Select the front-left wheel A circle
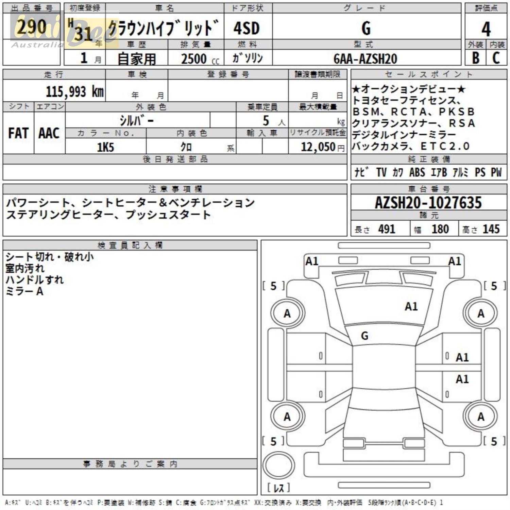This screenshot has width=510, height=510. click(287, 313)
